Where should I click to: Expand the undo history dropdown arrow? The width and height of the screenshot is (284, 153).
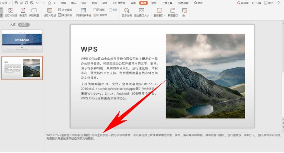coord(40,3)
